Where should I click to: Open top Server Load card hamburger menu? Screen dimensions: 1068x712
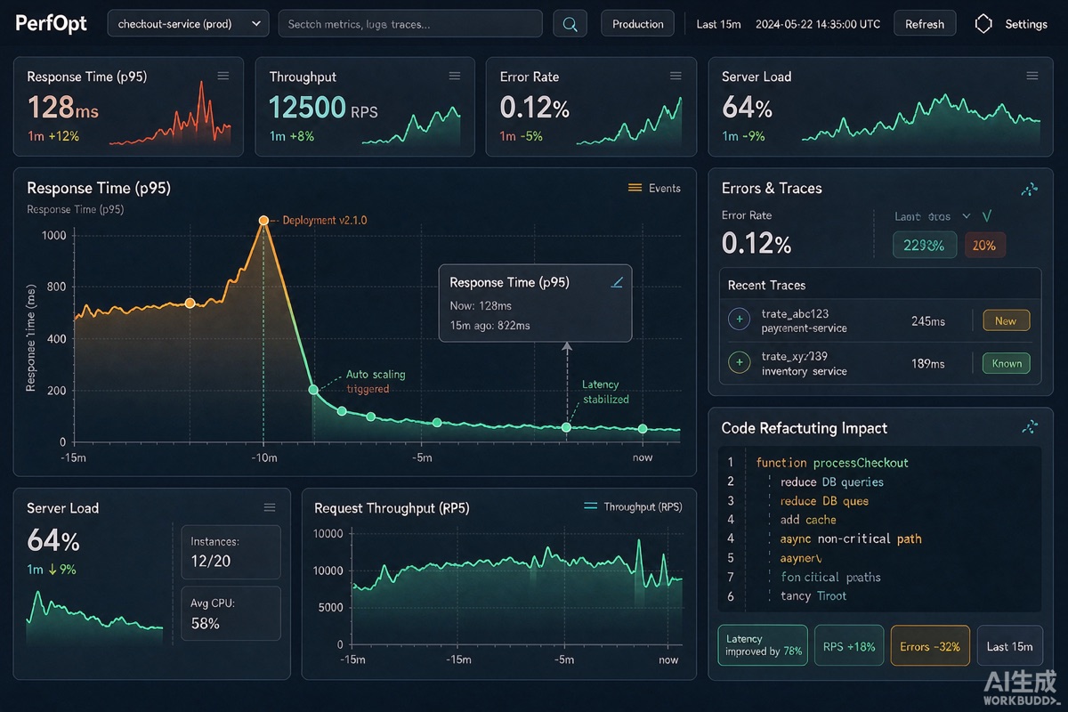coord(1032,77)
